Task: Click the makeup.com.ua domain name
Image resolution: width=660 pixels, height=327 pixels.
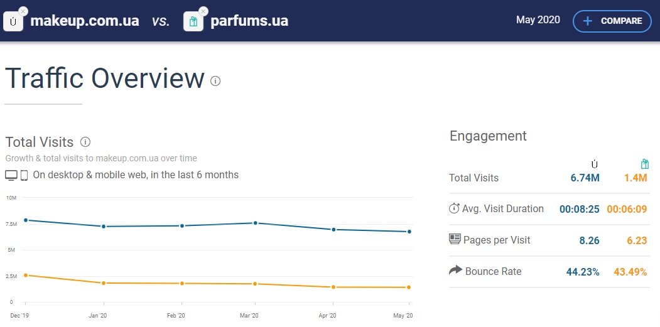Action: (85, 21)
